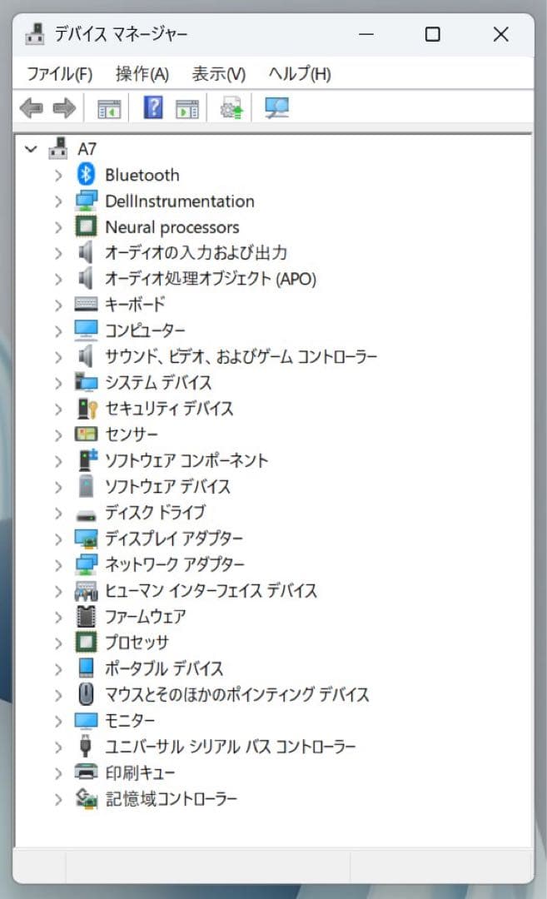Image resolution: width=547 pixels, height=899 pixels.
Task: Expand the ディスク ドライブ category
Action: [x=57, y=513]
